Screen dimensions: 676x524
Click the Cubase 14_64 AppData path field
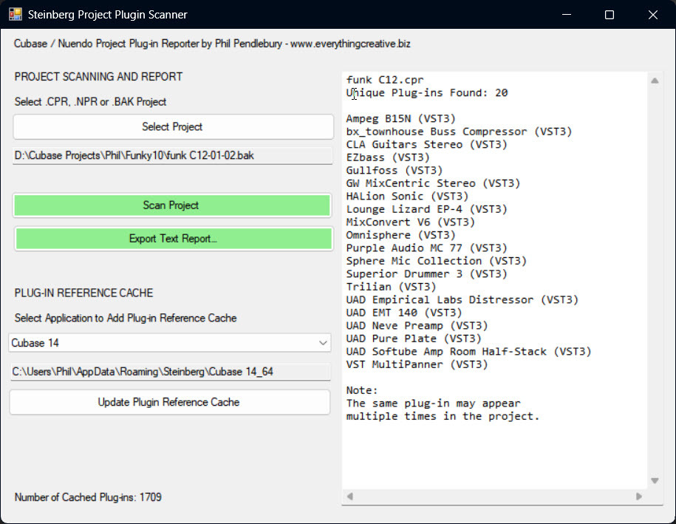(x=171, y=372)
